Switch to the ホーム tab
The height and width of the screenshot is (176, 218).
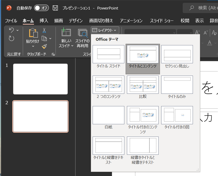point(28,20)
